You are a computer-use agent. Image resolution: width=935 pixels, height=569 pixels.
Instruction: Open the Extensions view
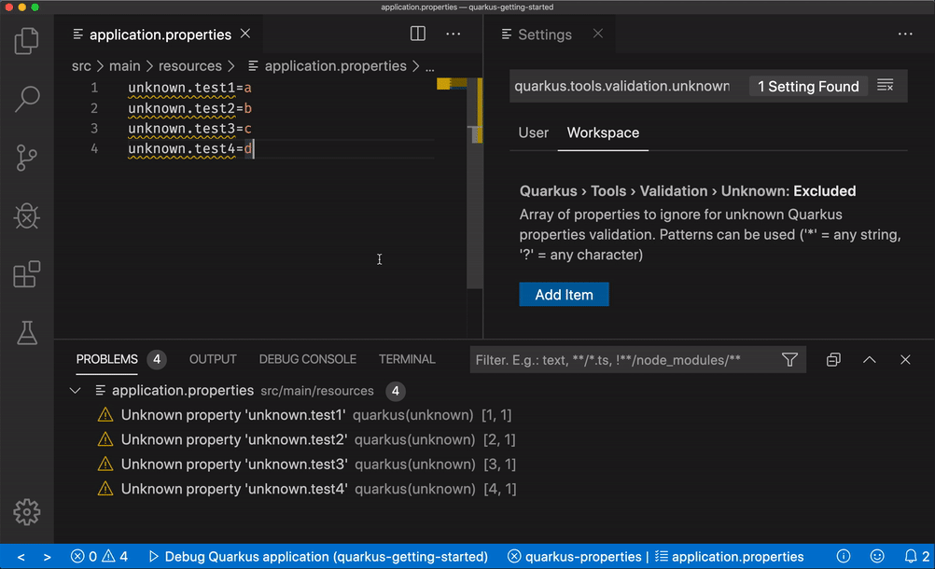tap(27, 273)
